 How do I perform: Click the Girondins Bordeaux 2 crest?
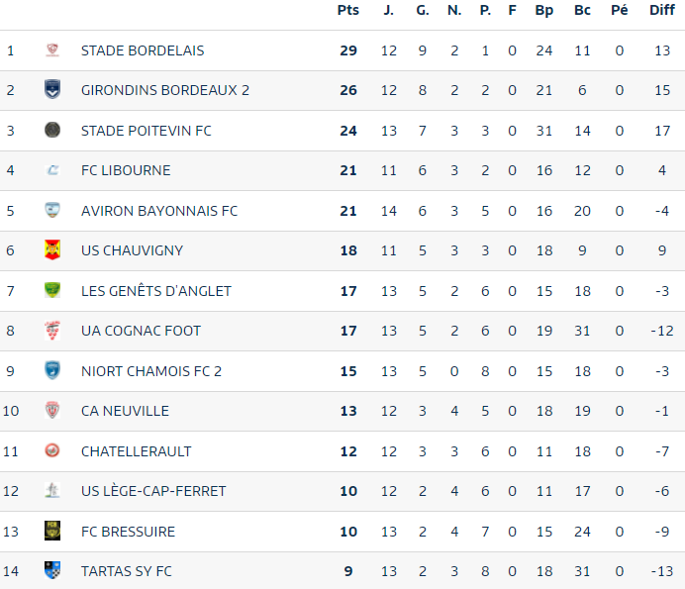click(x=52, y=89)
